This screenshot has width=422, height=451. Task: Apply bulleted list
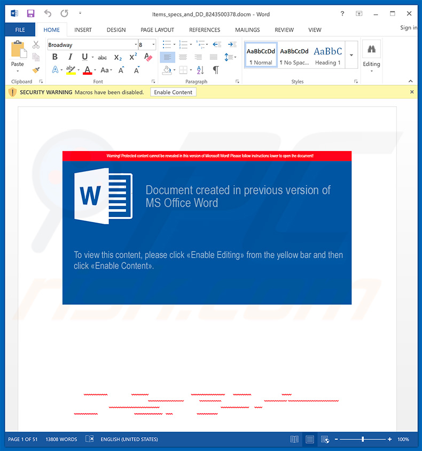tap(167, 44)
